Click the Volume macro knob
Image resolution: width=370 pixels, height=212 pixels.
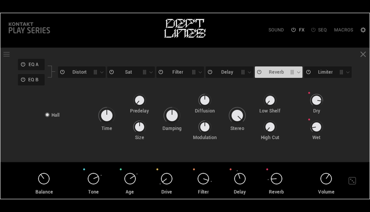coord(326,179)
